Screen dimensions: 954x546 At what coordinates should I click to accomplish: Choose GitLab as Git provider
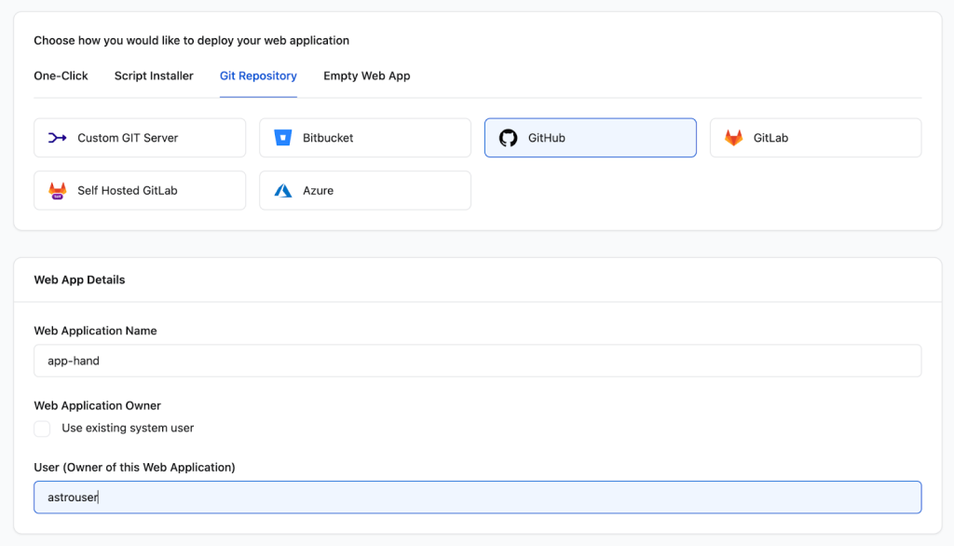point(816,138)
